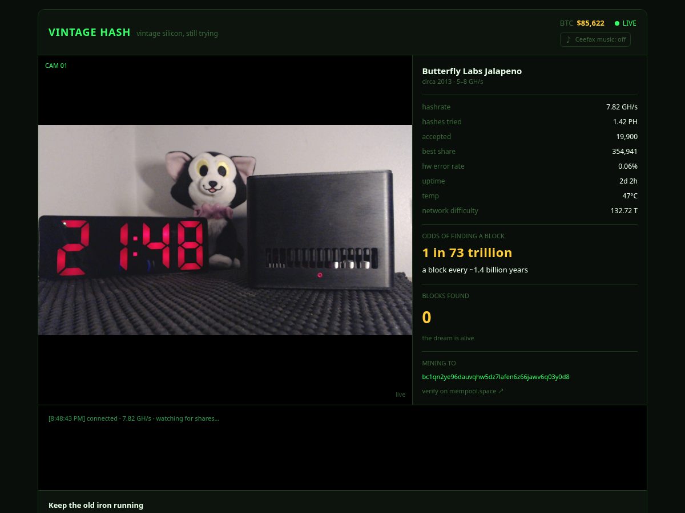
Task: Click the 1 in 73 trillion odds
Action: [x=467, y=253]
